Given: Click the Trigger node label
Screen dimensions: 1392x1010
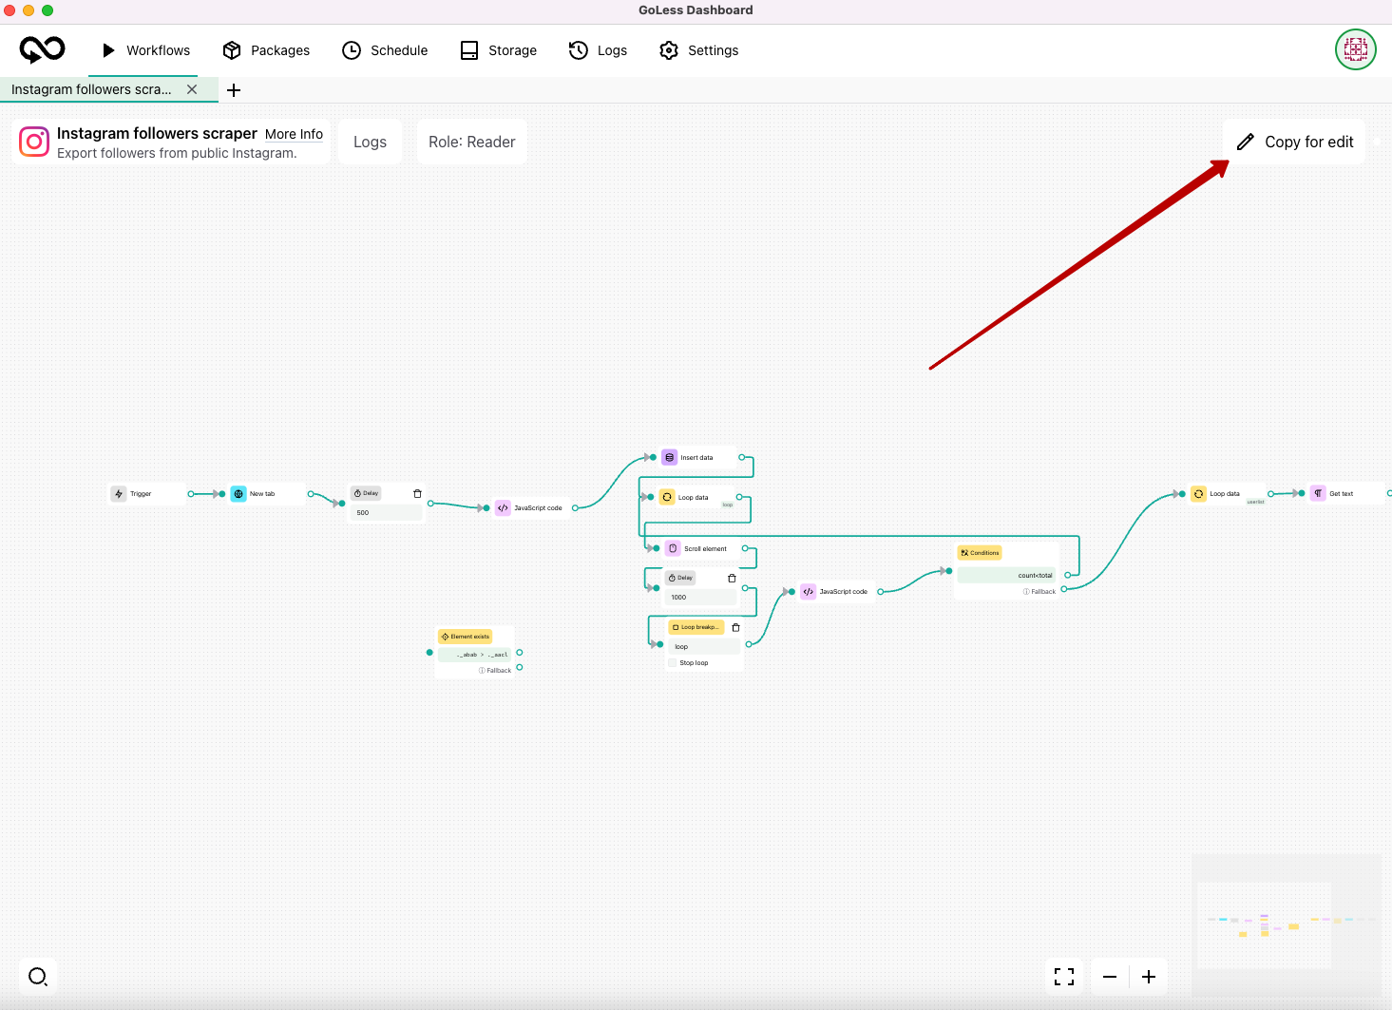Looking at the screenshot, I should (141, 494).
